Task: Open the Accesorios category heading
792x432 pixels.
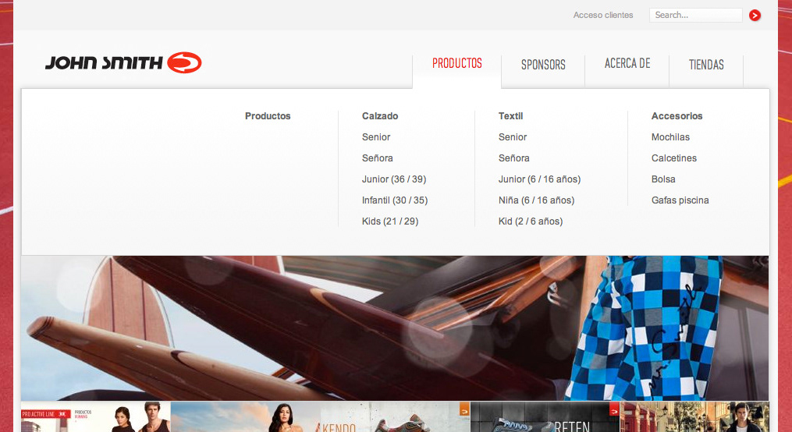Action: (677, 116)
